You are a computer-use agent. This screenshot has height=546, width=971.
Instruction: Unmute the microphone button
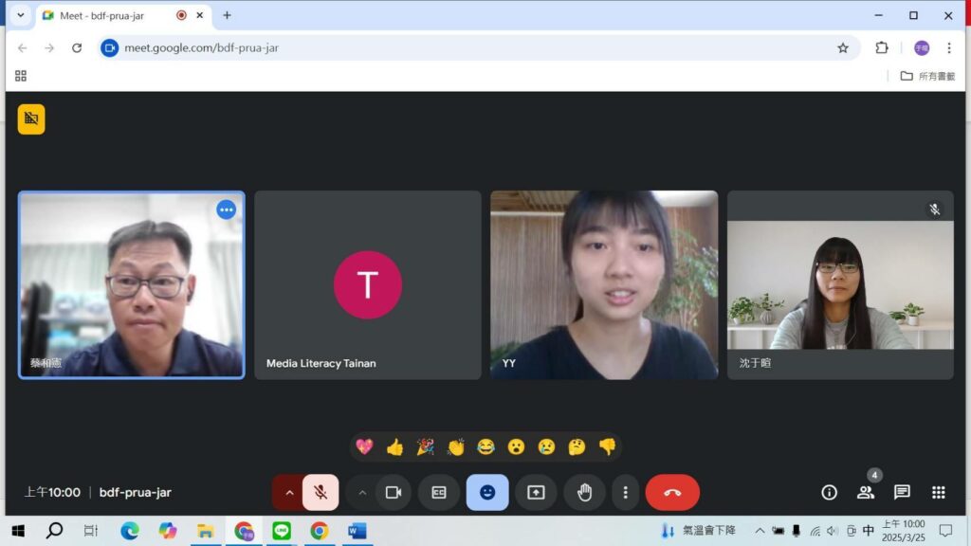click(321, 493)
